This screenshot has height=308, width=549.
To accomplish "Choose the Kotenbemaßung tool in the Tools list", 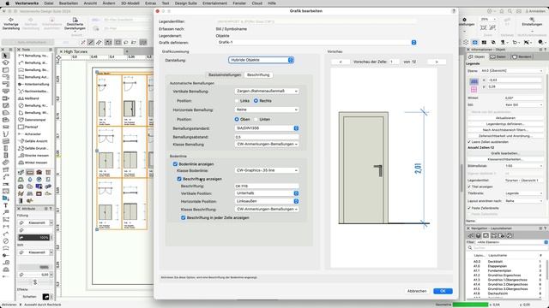I will pyautogui.click(x=34, y=84).
